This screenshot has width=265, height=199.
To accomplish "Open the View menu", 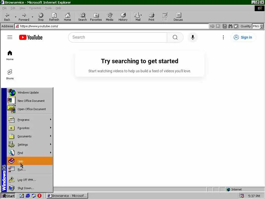I will (x=22, y=8).
